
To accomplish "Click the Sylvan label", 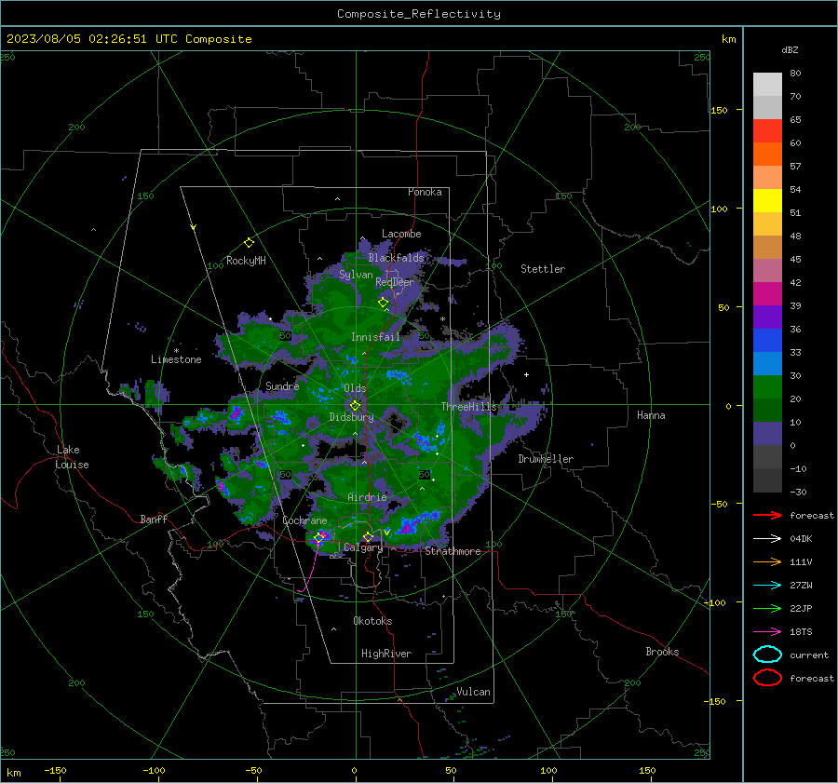I will pyautogui.click(x=356, y=275).
